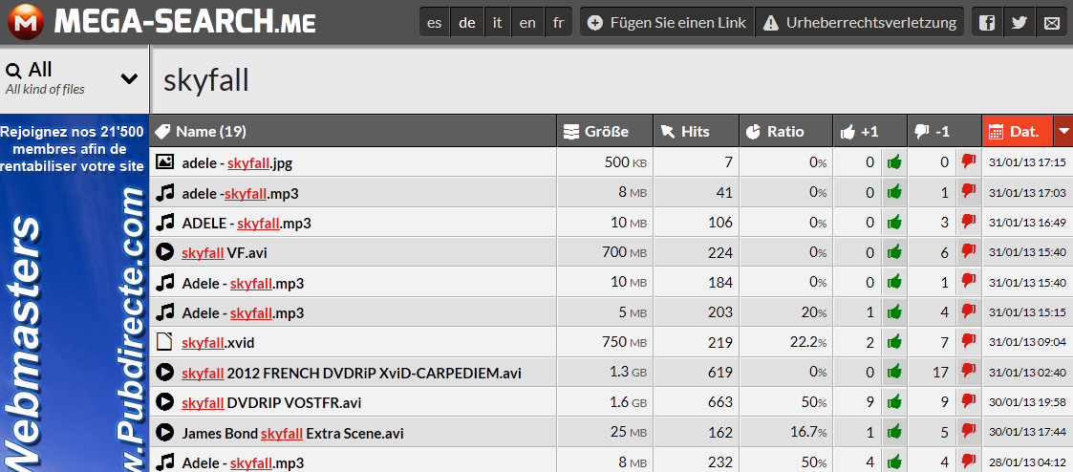
Task: Click the MEGA-SEARCH.ME site title
Action: point(184,23)
